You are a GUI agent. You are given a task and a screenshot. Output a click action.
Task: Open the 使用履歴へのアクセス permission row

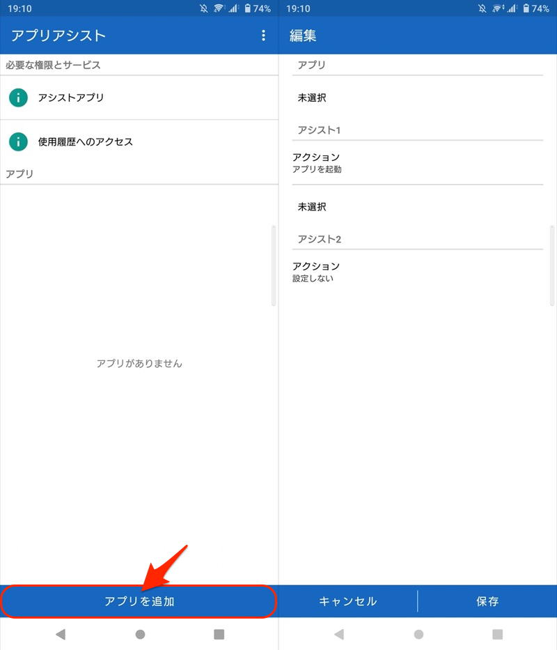[x=139, y=141]
